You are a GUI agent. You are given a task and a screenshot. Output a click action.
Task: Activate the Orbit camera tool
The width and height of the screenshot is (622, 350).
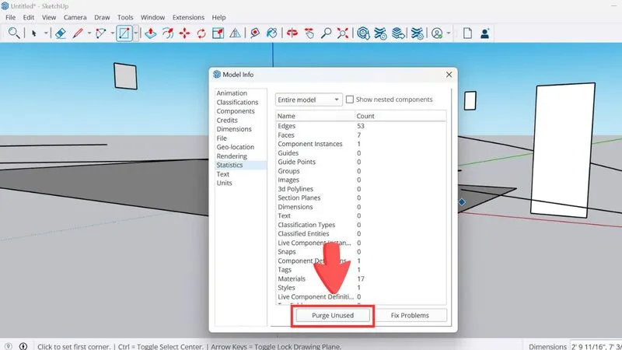292,33
